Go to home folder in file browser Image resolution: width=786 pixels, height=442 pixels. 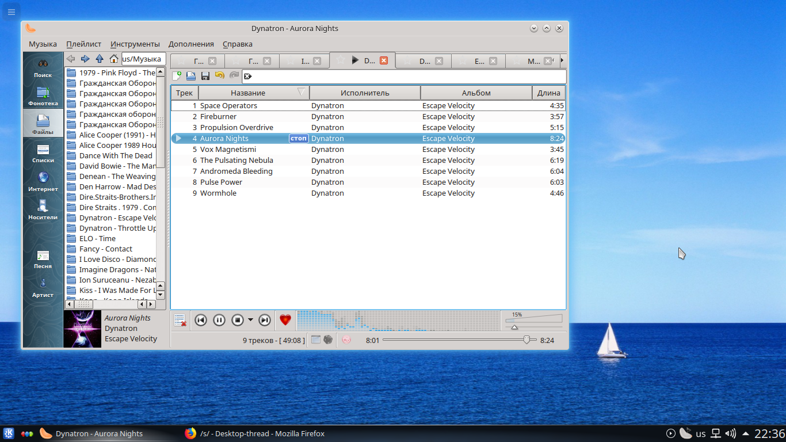(x=114, y=59)
